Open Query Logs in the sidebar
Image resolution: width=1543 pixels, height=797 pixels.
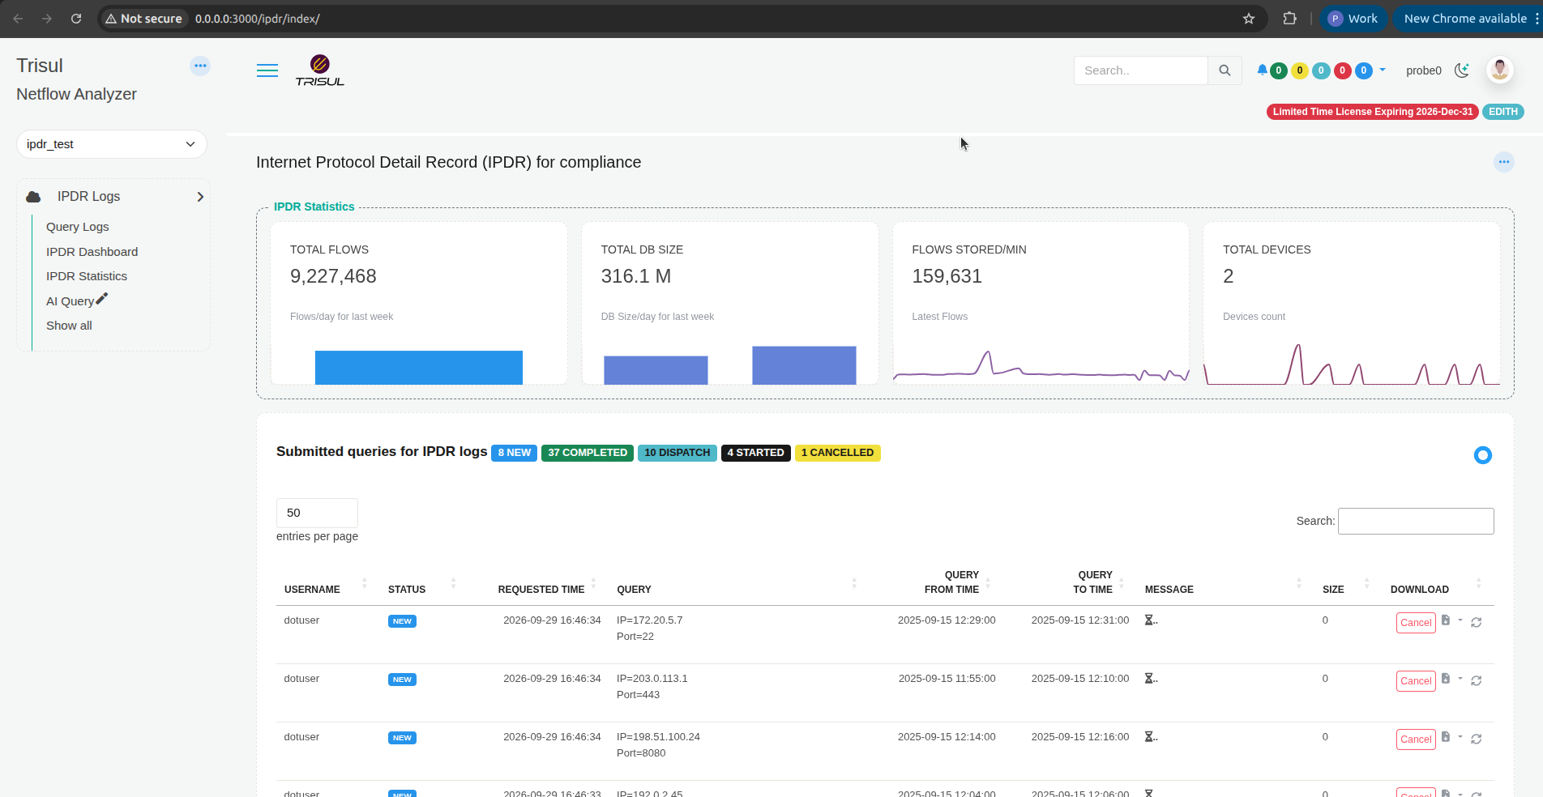tap(78, 227)
